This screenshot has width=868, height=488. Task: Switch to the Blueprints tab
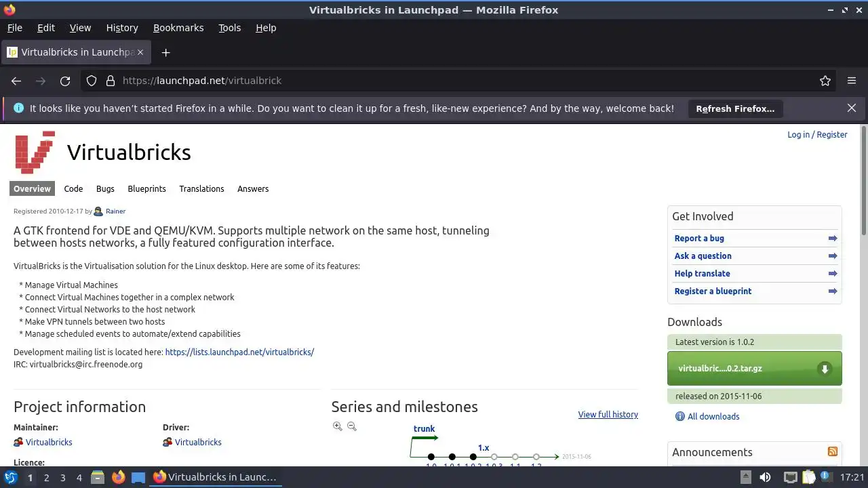(x=146, y=189)
